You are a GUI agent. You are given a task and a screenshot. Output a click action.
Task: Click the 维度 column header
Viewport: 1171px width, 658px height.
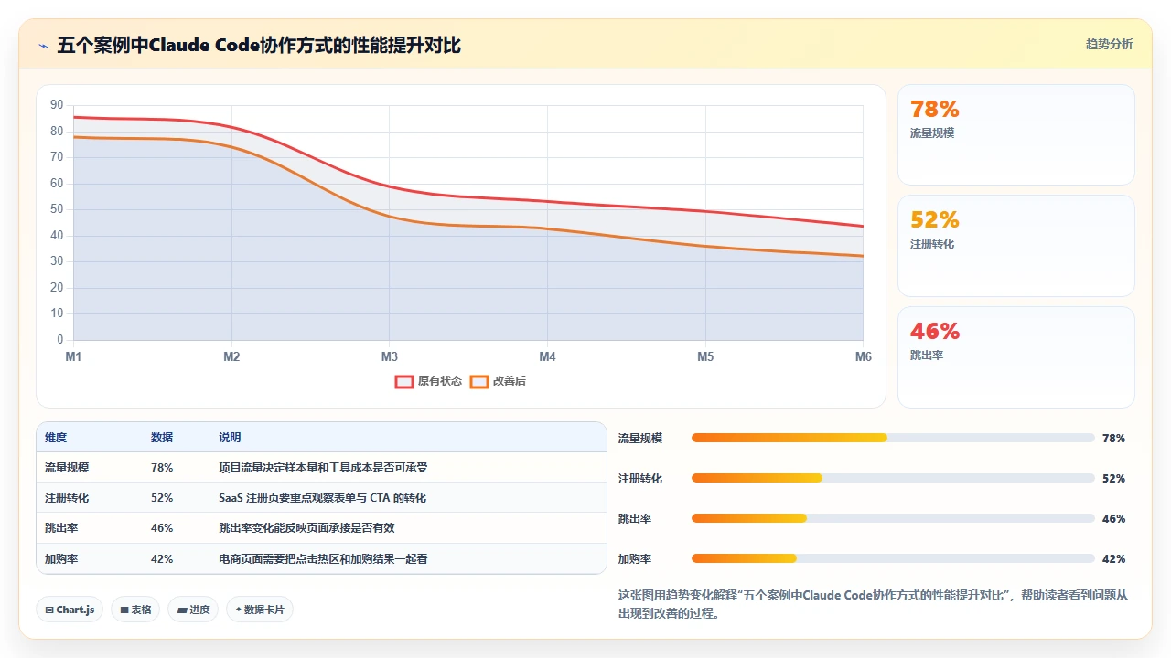click(56, 438)
